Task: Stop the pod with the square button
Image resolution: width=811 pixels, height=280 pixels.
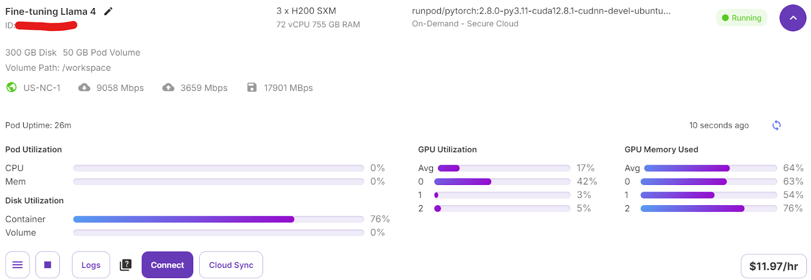Action: coord(48,265)
